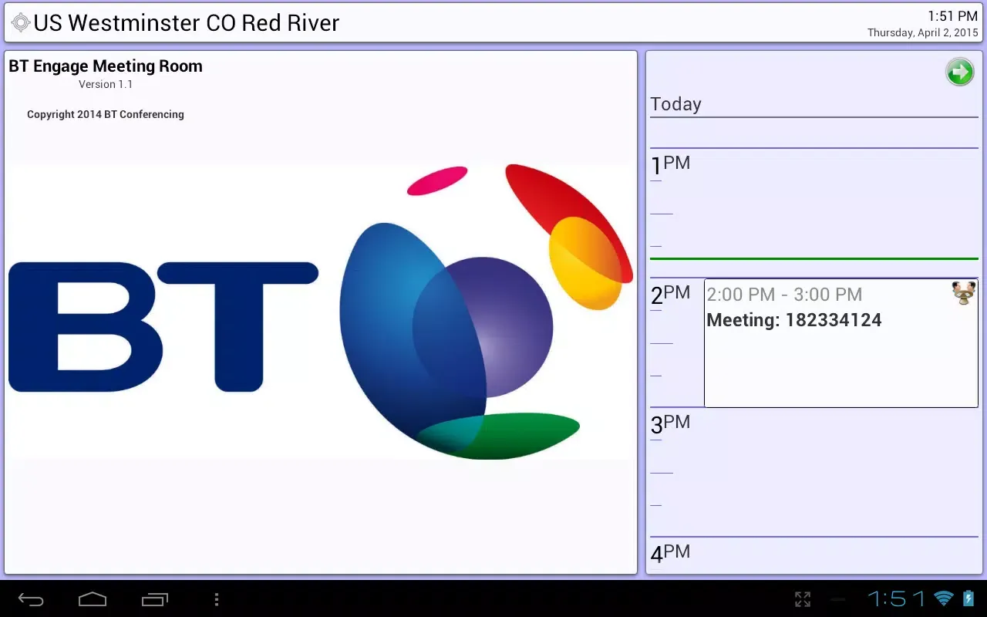Open the three-dot overflow menu
Image resolution: width=987 pixels, height=617 pixels.
[217, 599]
